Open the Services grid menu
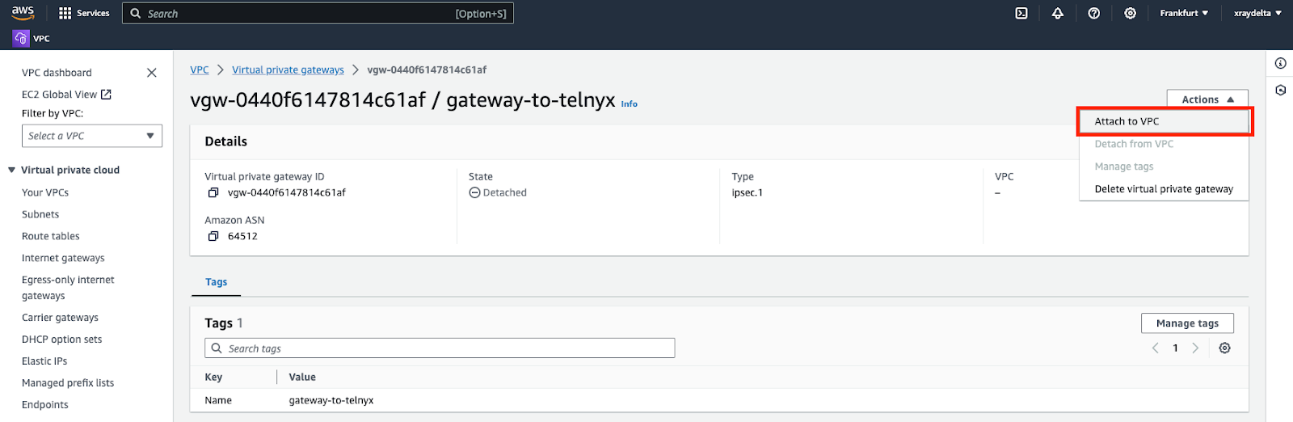The width and height of the screenshot is (1293, 422). [65, 13]
